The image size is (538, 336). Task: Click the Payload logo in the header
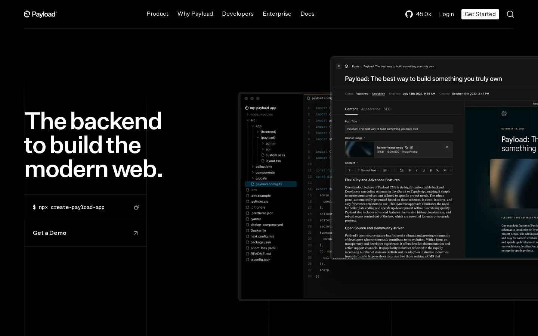(x=40, y=14)
